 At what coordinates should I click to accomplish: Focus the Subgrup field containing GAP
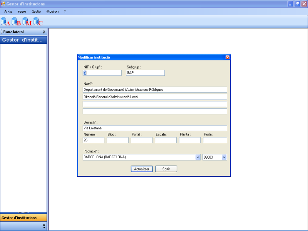coord(145,73)
